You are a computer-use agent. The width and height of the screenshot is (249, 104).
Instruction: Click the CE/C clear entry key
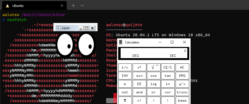click(168, 67)
